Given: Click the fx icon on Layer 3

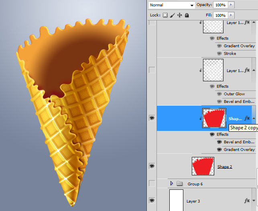Looking at the screenshot, I should pos(247,201).
